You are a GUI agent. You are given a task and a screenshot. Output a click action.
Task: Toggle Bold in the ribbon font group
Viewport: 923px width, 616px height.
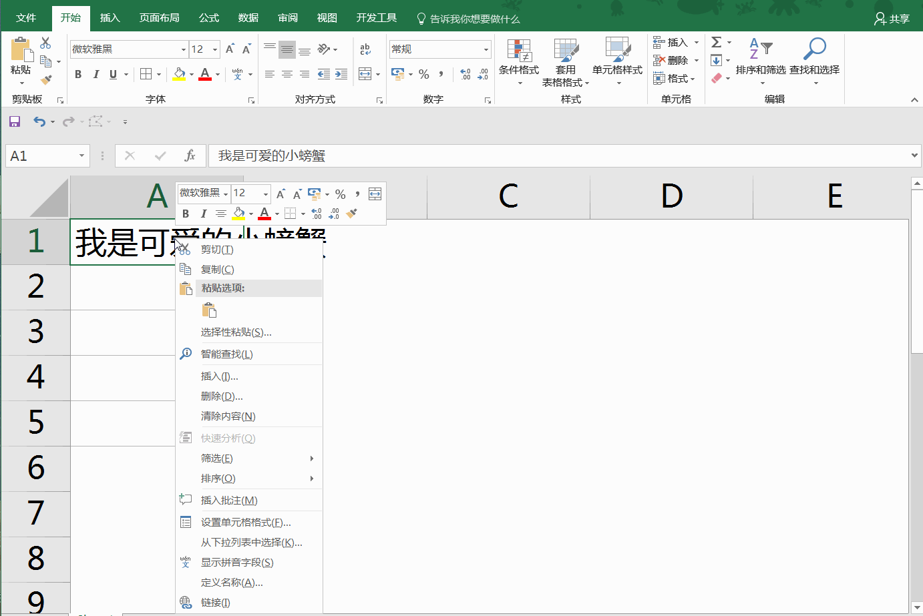[x=78, y=74]
